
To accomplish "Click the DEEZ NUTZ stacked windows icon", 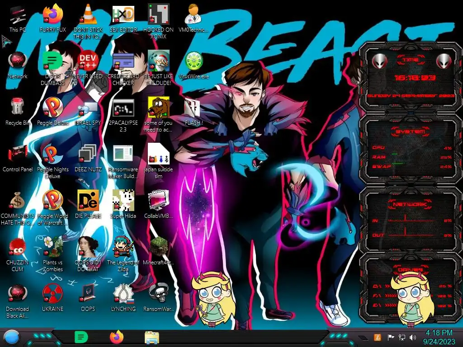I will click(x=88, y=154).
